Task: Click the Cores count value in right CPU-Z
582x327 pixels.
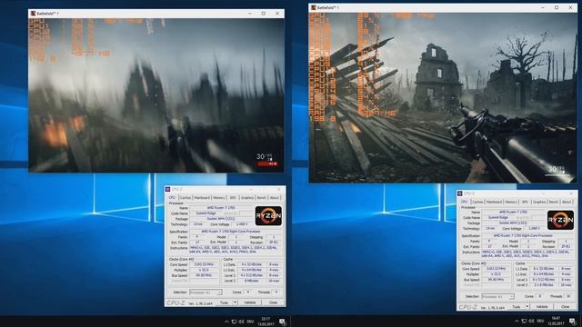Action: coord(540,296)
